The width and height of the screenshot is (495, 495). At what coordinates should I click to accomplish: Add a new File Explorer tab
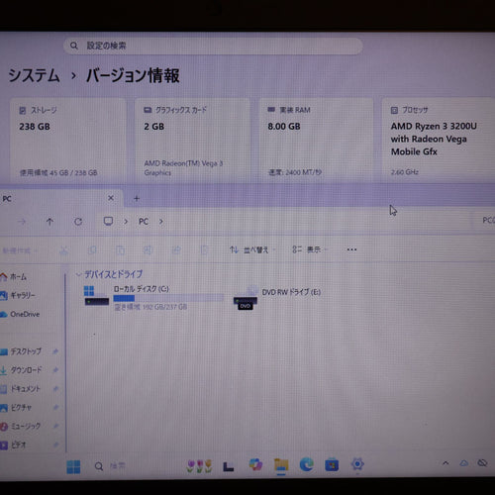coord(137,198)
